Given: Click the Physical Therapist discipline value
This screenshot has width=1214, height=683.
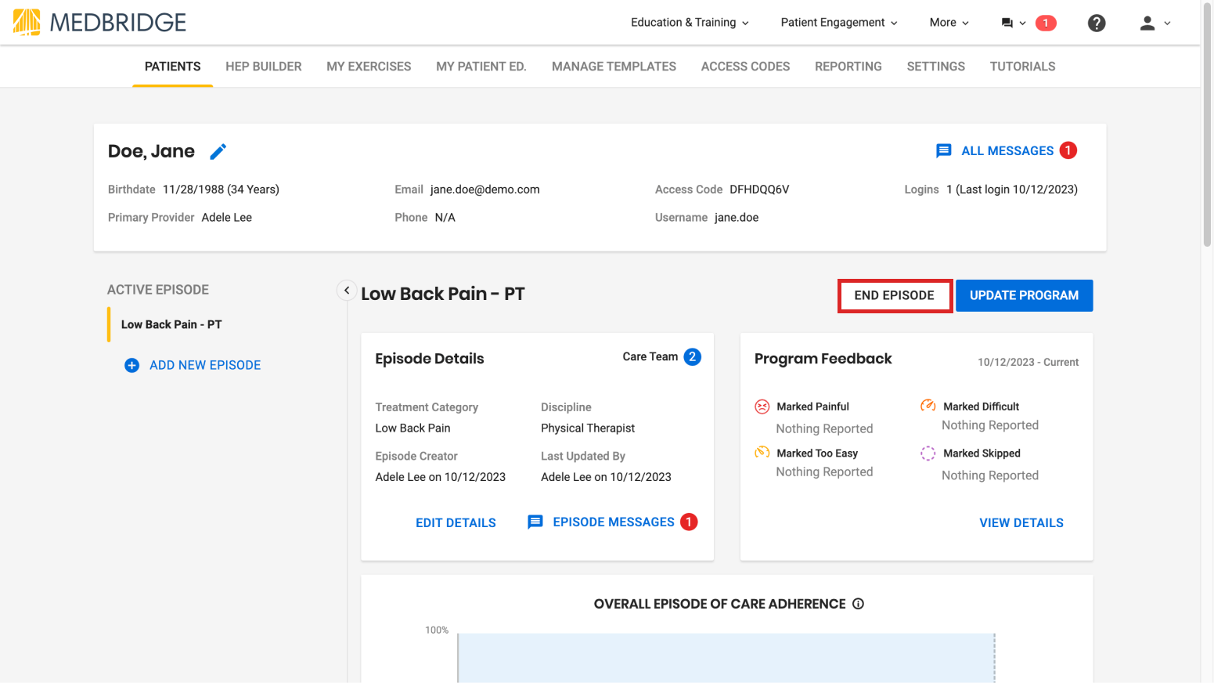Looking at the screenshot, I should [x=588, y=428].
